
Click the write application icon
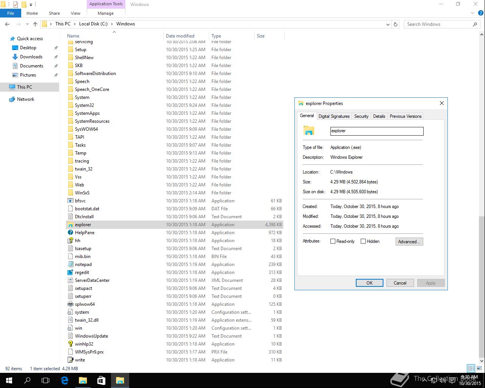coord(70,360)
